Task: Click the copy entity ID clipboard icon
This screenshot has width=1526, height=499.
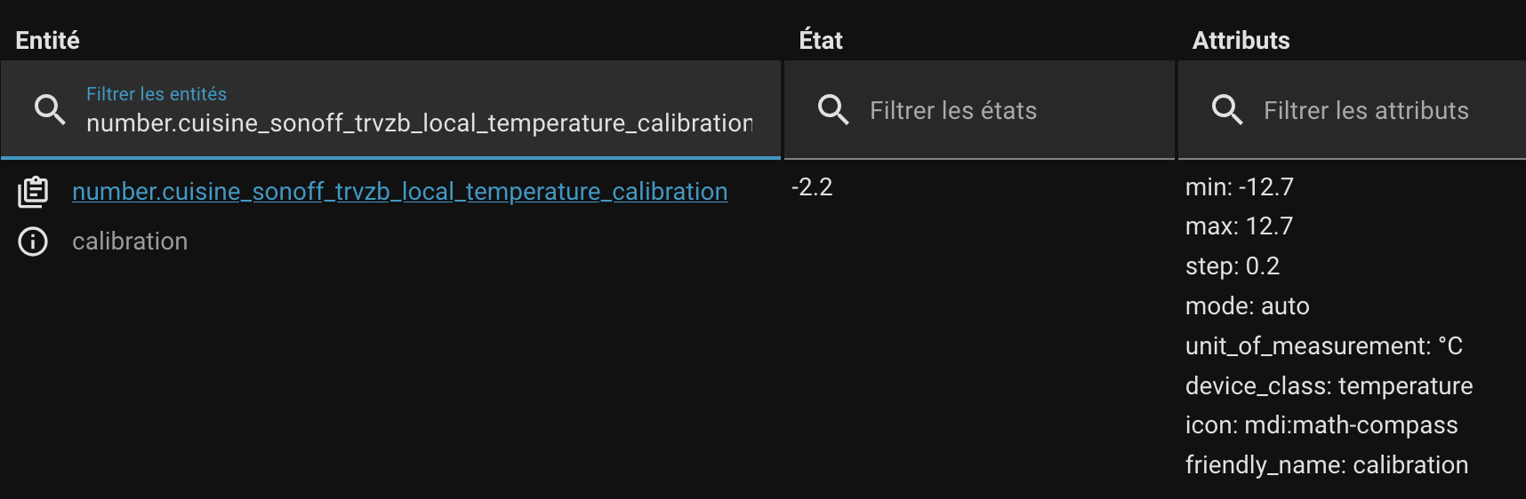Action: point(33,192)
